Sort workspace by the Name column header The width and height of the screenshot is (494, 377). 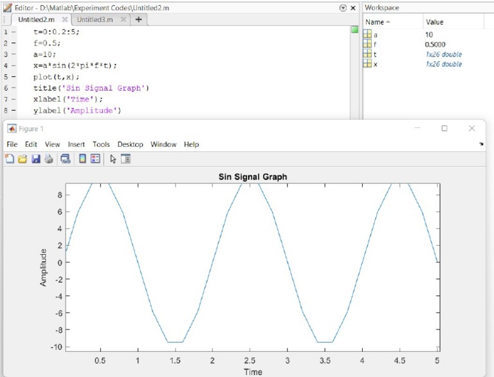click(376, 22)
